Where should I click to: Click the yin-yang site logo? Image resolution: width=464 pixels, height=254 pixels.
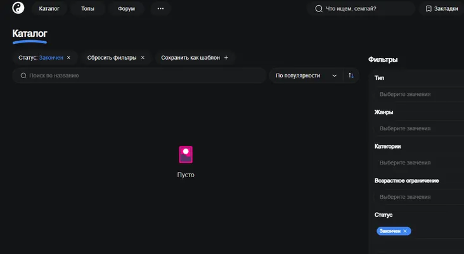click(18, 8)
